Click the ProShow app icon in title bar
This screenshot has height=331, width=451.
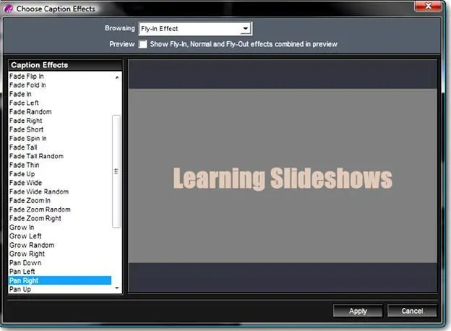click(8, 8)
